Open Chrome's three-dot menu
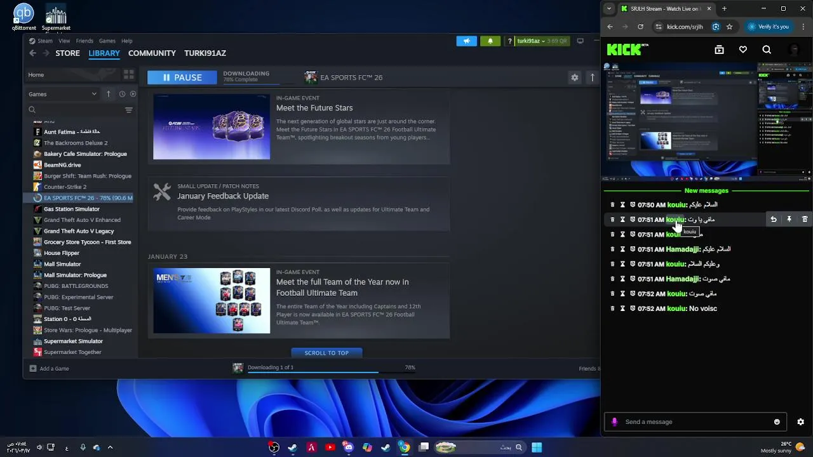Image resolution: width=813 pixels, height=457 pixels. click(803, 27)
